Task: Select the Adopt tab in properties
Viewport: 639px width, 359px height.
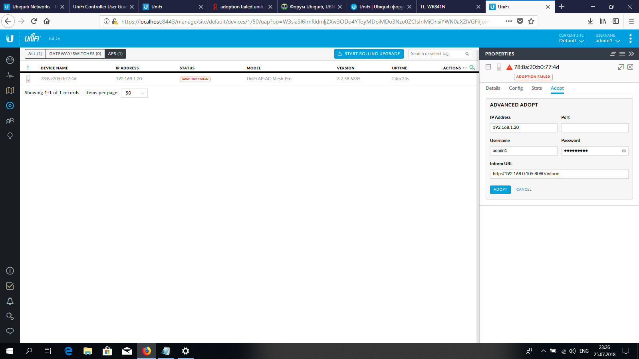Action: point(557,88)
